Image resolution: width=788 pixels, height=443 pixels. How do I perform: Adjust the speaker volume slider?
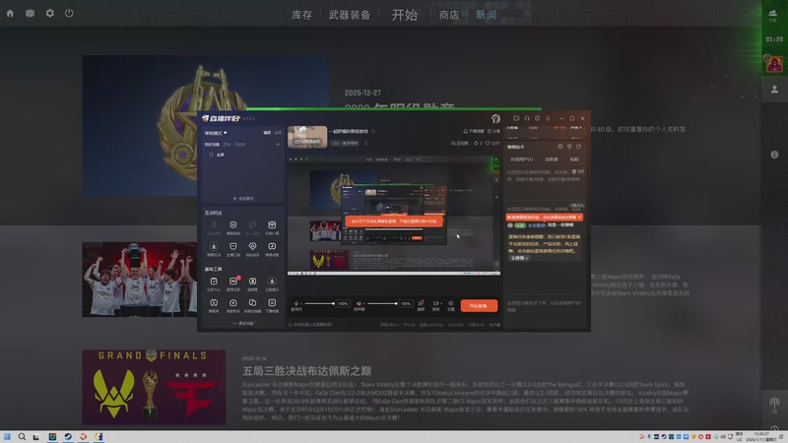pos(382,304)
